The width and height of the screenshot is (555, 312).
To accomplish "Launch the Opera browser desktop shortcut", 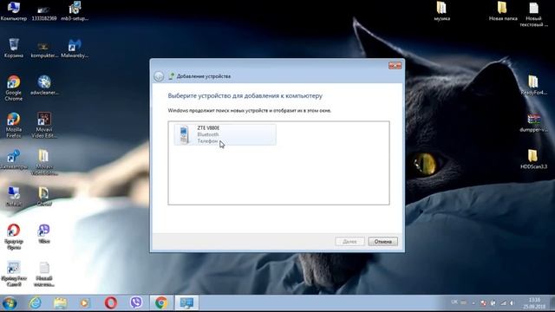I will click(x=14, y=237).
